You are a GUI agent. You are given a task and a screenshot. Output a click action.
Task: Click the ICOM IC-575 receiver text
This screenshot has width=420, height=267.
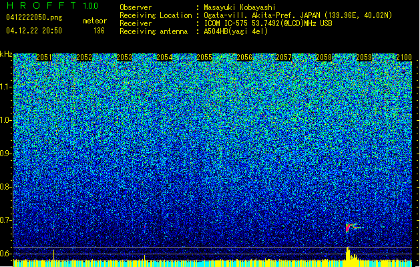click(268, 23)
